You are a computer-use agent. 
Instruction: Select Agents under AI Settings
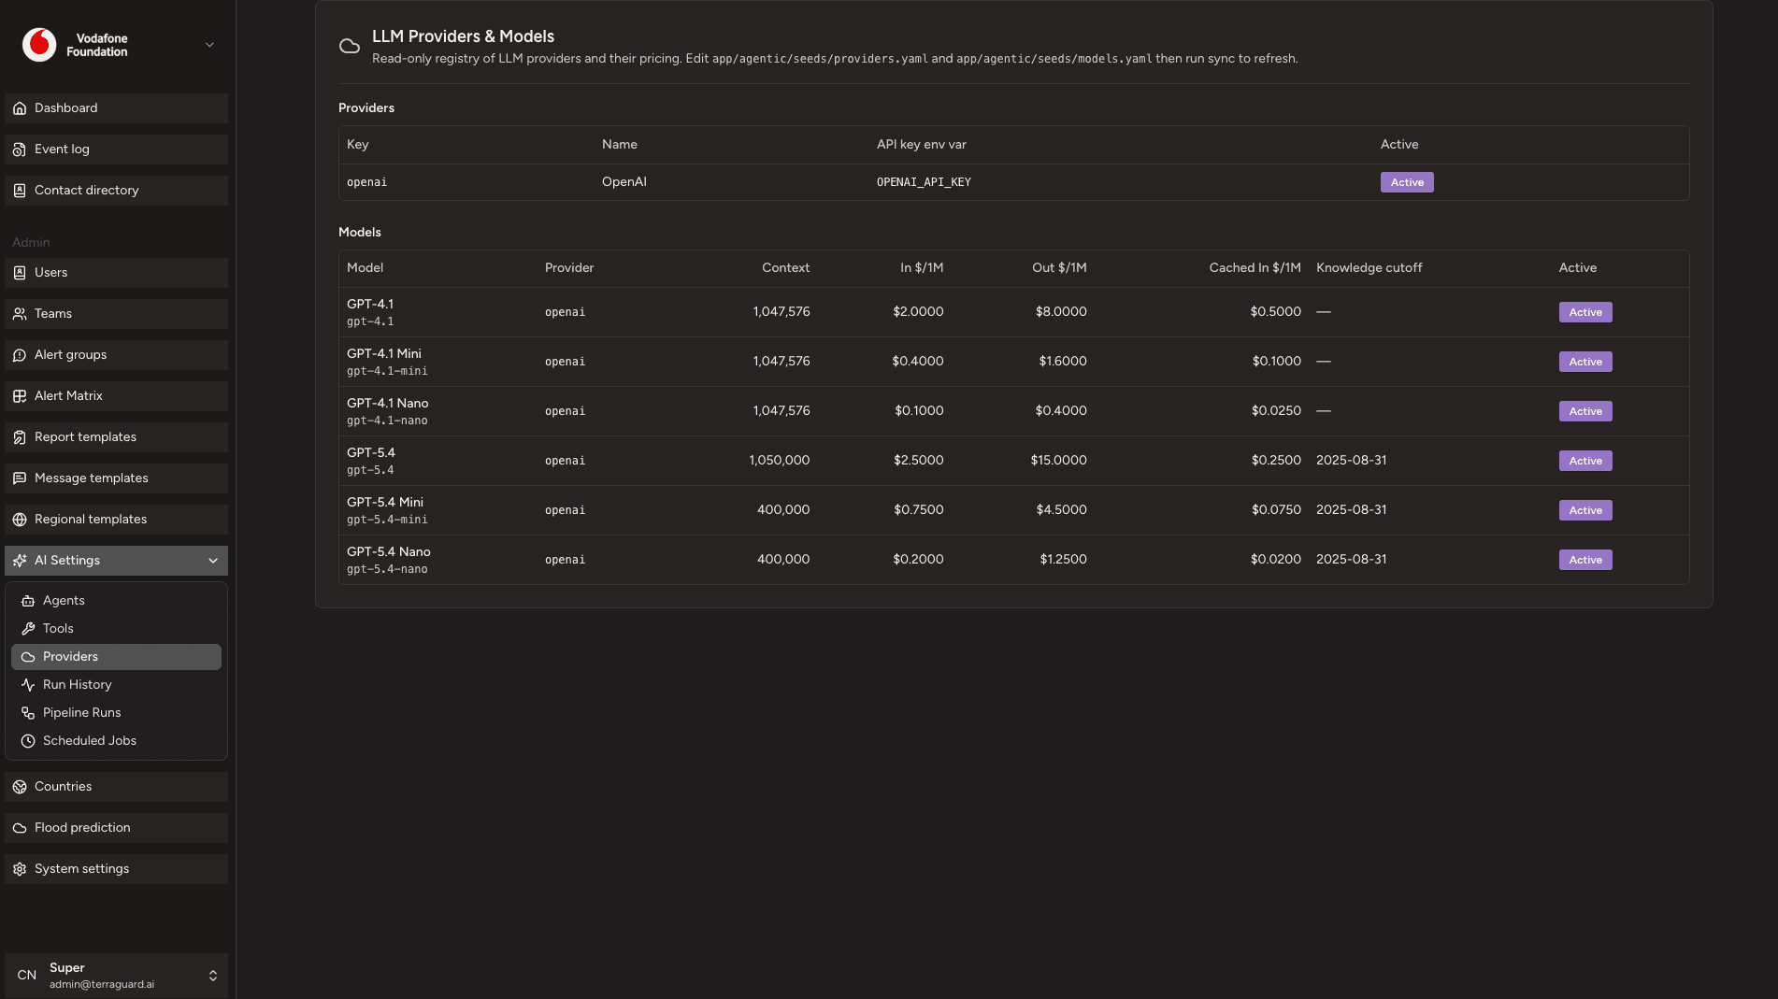pyautogui.click(x=116, y=601)
